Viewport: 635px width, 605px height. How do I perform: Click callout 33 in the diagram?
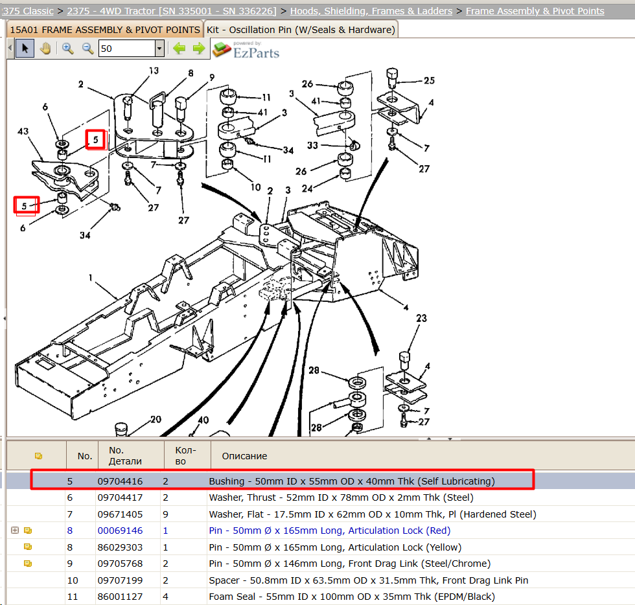click(x=312, y=145)
